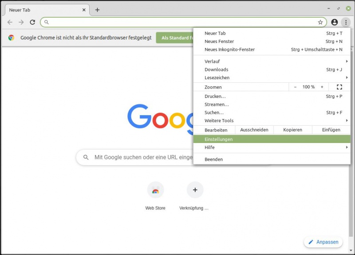Choose Streamen... from the menu
Image resolution: width=355 pixels, height=255 pixels.
[272, 104]
